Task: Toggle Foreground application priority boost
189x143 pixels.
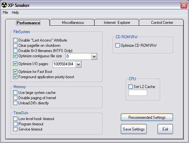Action: (x=15, y=77)
